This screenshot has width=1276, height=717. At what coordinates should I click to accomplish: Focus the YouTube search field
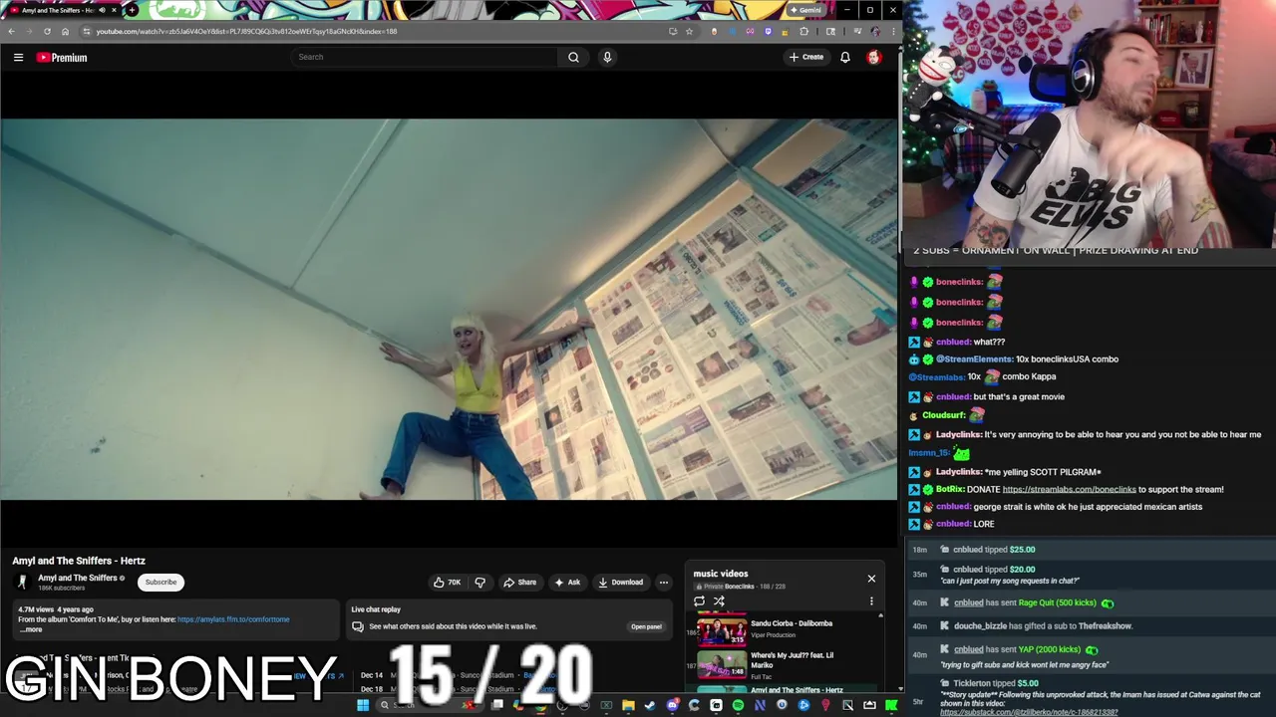(x=425, y=57)
